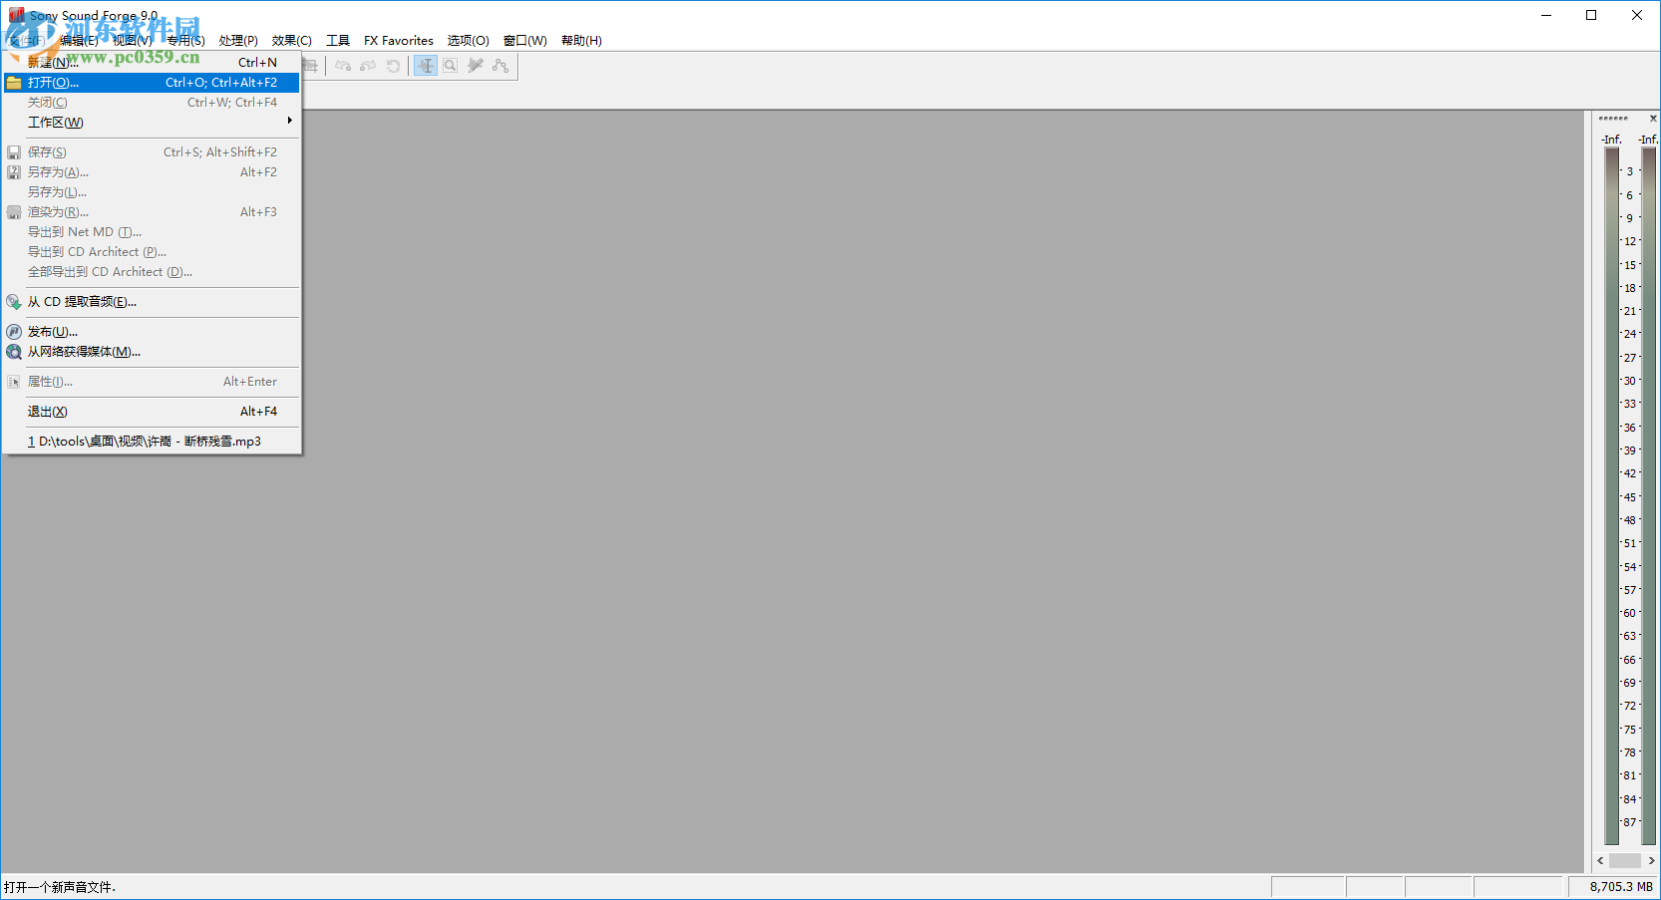The image size is (1661, 900).
Task: Choose 新建(N)... from the File menu
Action: (x=152, y=63)
